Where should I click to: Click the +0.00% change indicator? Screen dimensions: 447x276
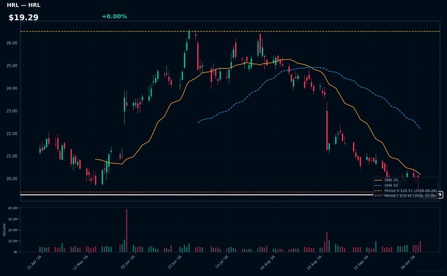point(114,16)
